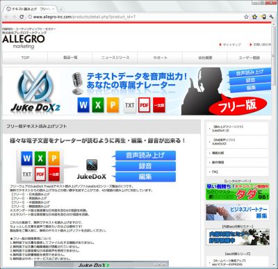Click the 音声読み上げ box in the diagram
The width and height of the screenshot is (278, 269).
point(145,156)
